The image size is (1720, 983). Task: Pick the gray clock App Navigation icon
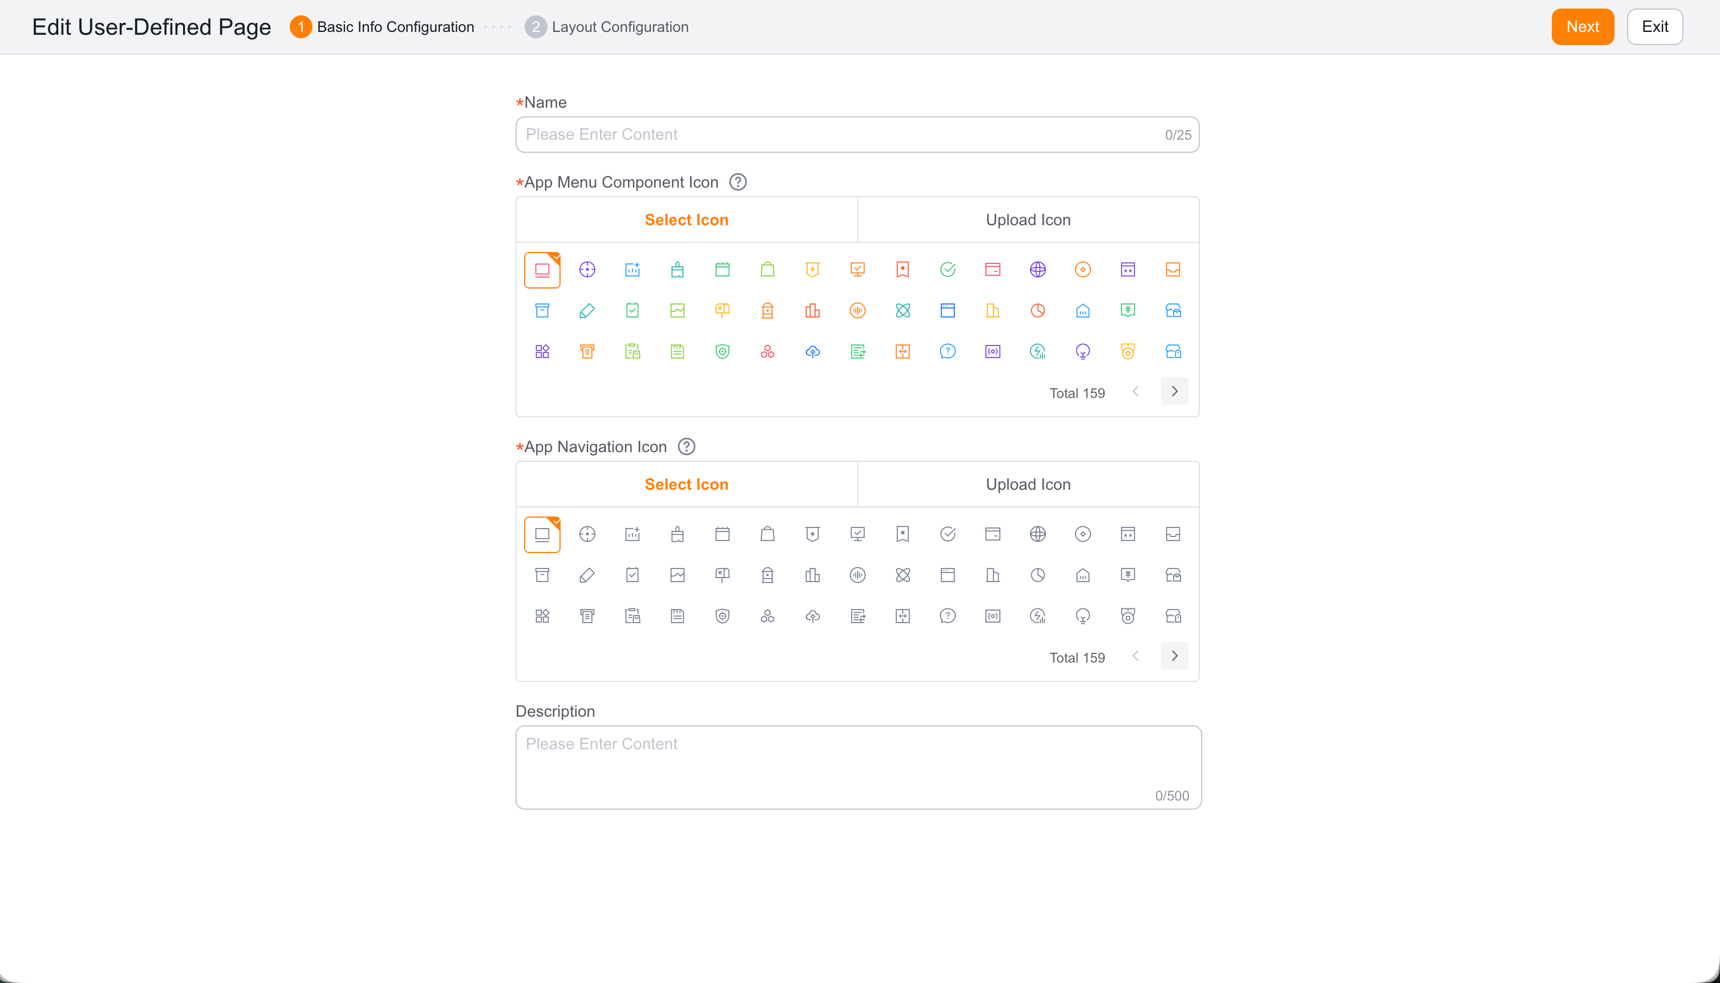point(1037,575)
